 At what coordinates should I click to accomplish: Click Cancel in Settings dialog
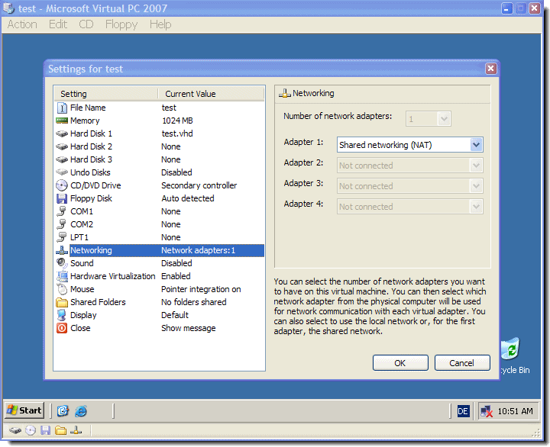[462, 363]
